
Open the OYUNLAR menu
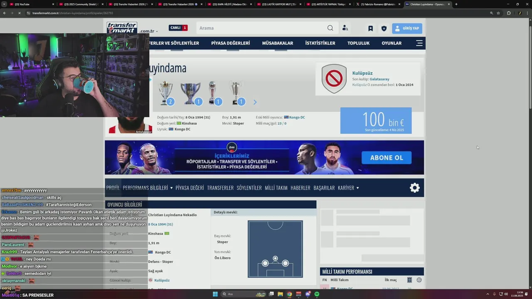pyautogui.click(x=392, y=43)
